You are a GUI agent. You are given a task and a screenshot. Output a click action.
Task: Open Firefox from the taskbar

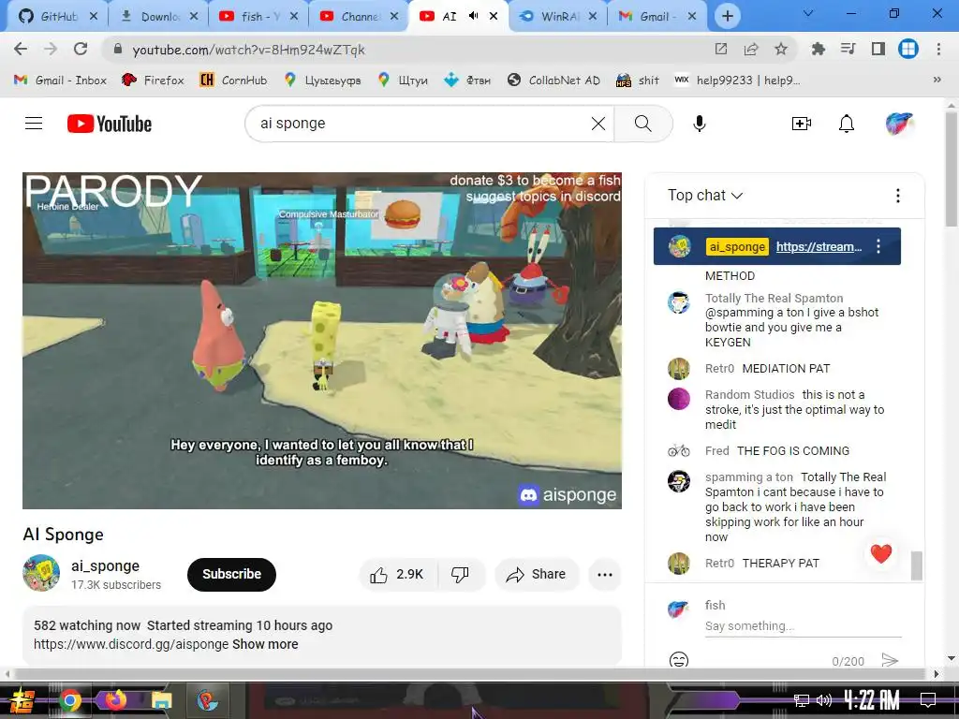click(x=115, y=699)
